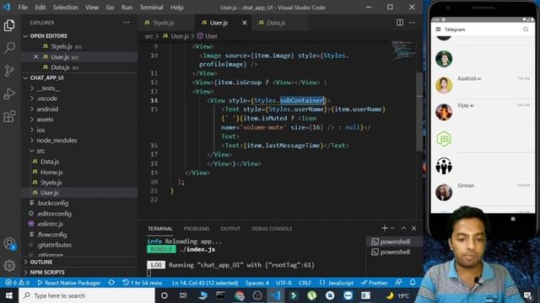Expand the assets folder
The image size is (540, 303).
45,120
